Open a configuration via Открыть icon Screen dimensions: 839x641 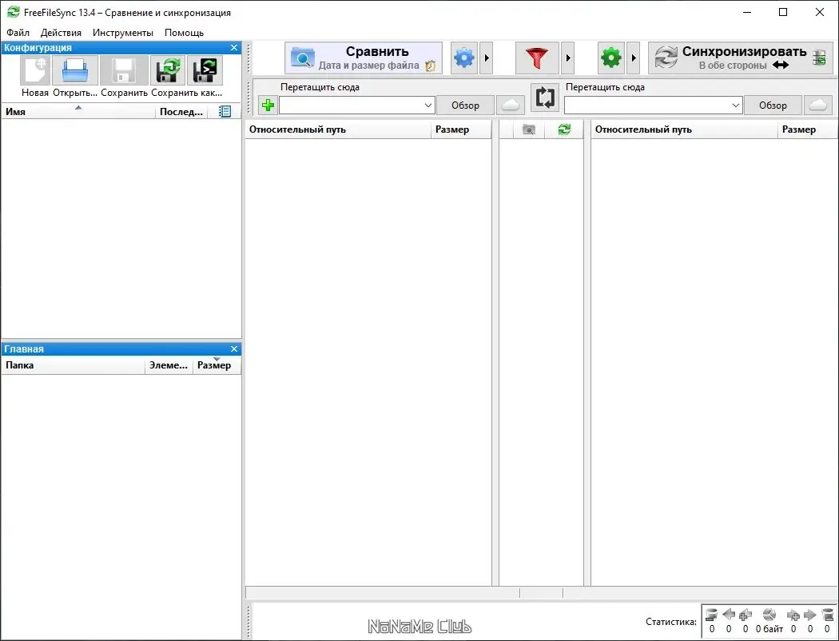pyautogui.click(x=75, y=70)
